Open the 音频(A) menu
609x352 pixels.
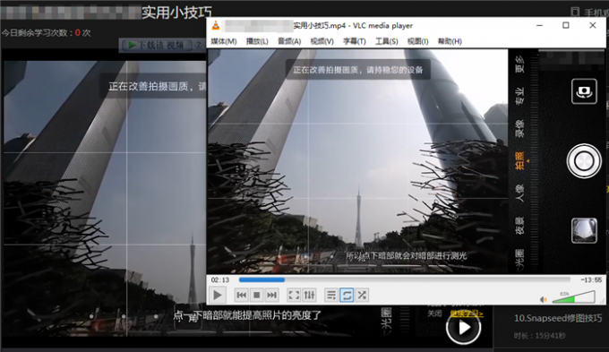click(x=289, y=41)
